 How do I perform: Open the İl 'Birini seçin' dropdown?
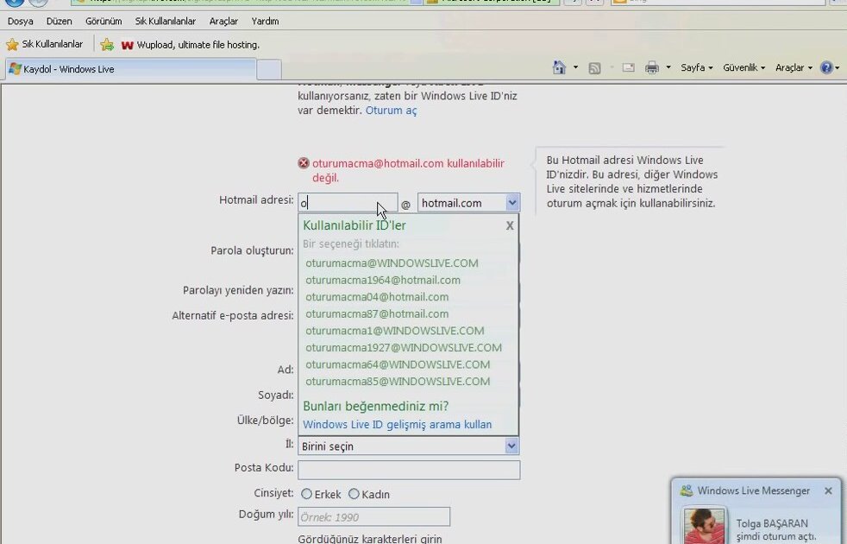pos(408,446)
